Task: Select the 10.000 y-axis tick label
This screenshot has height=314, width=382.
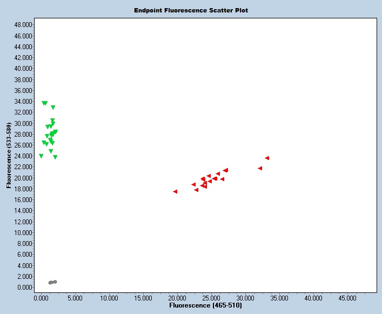Action: 24,233
